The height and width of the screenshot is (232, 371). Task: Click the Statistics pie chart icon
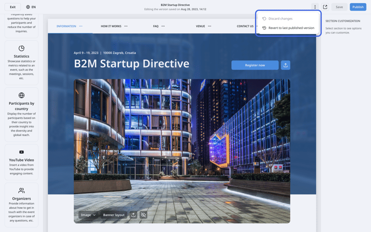(22, 49)
